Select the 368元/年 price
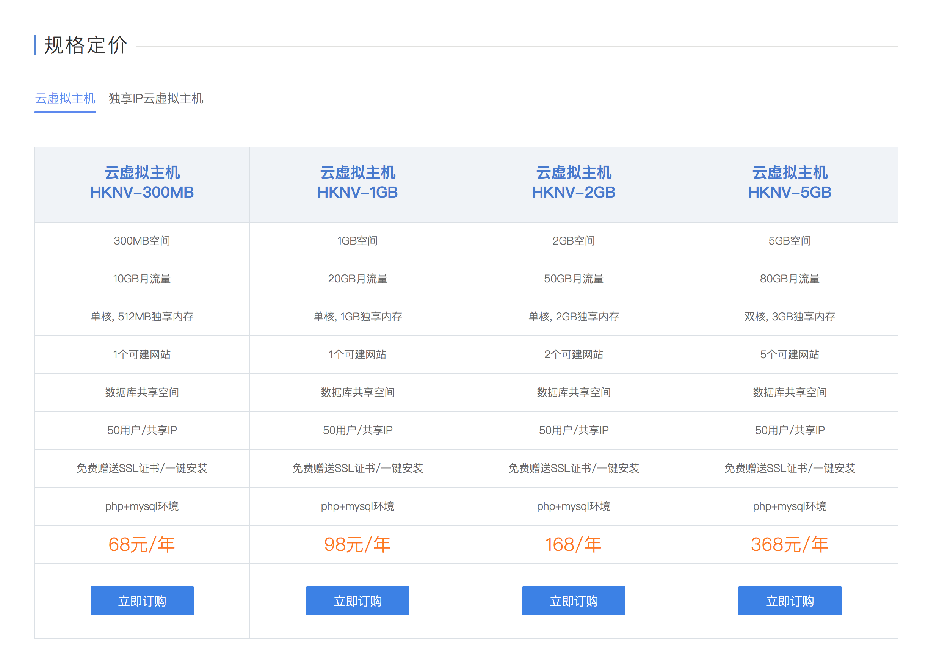Viewport: 939px width, 671px height. pos(790,544)
